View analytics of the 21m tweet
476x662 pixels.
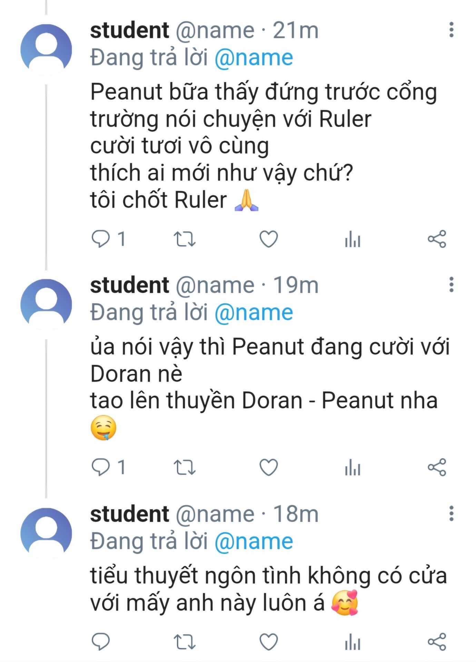352,240
